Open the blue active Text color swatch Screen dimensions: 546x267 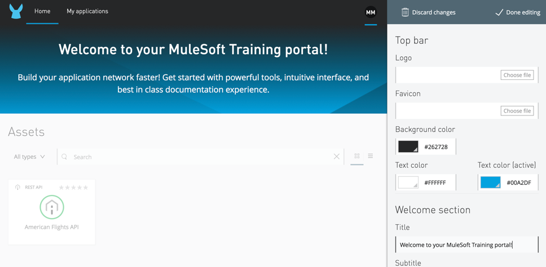click(491, 182)
